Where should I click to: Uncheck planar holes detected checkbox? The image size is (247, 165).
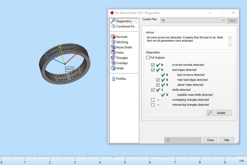tap(158, 85)
